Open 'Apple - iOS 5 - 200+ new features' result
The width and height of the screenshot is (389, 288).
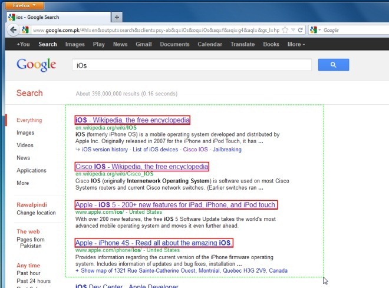[x=176, y=205]
